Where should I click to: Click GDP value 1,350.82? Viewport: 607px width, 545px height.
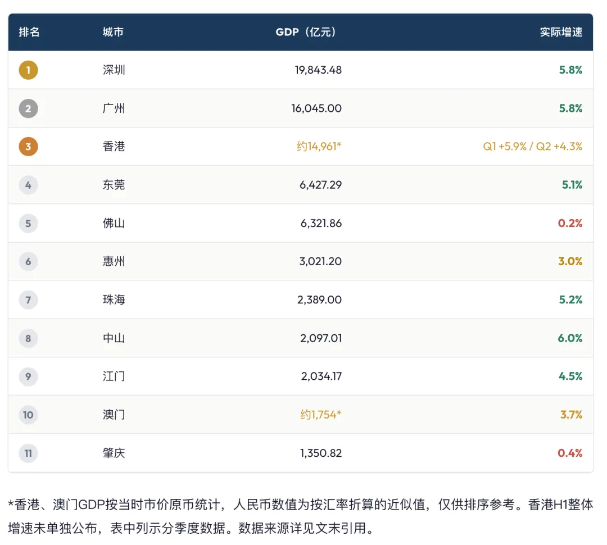[x=321, y=453]
